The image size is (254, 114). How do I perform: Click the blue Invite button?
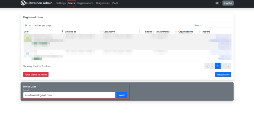coord(122,95)
